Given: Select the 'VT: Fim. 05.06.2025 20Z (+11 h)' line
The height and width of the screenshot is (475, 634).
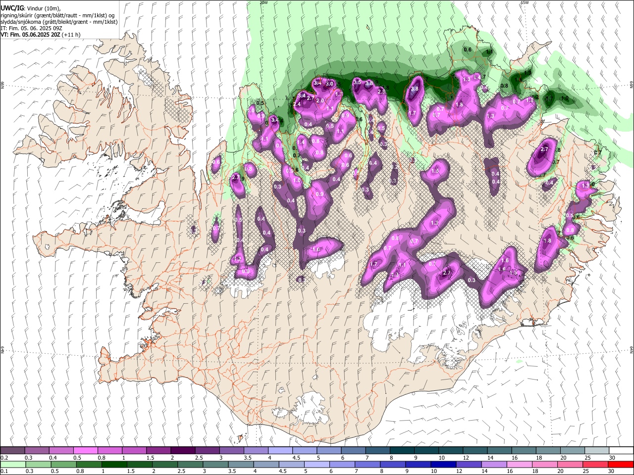Looking at the screenshot, I should (40, 35).
